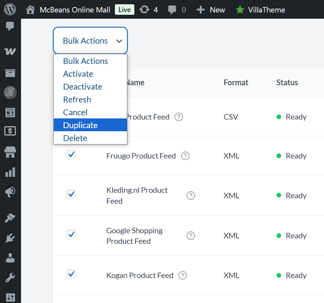Choose Refresh from bulk actions list

pos(90,99)
